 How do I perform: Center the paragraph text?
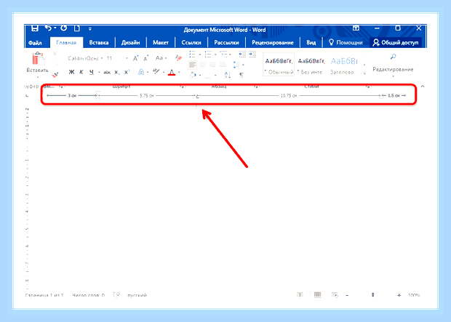click(x=202, y=65)
